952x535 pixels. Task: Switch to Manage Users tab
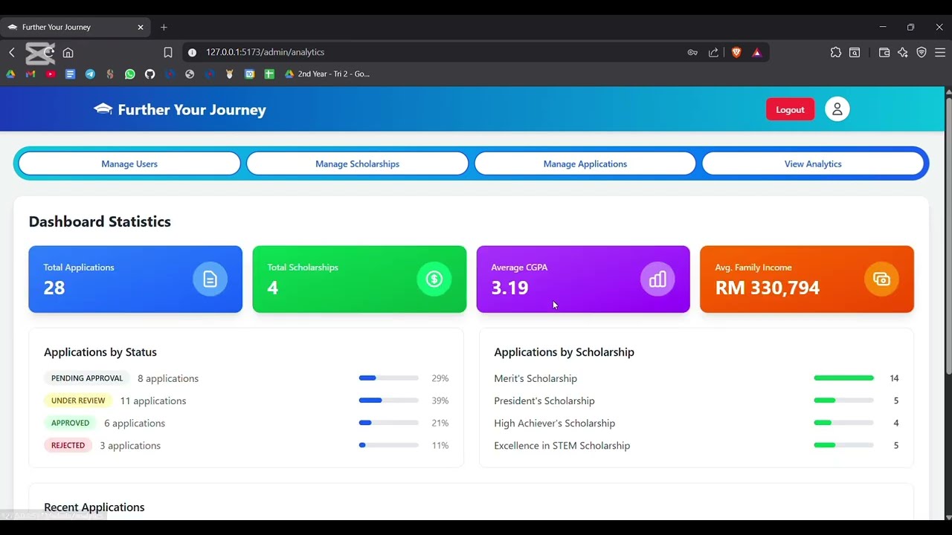coord(129,163)
